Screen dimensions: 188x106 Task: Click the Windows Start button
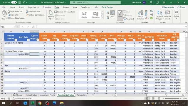4,103
